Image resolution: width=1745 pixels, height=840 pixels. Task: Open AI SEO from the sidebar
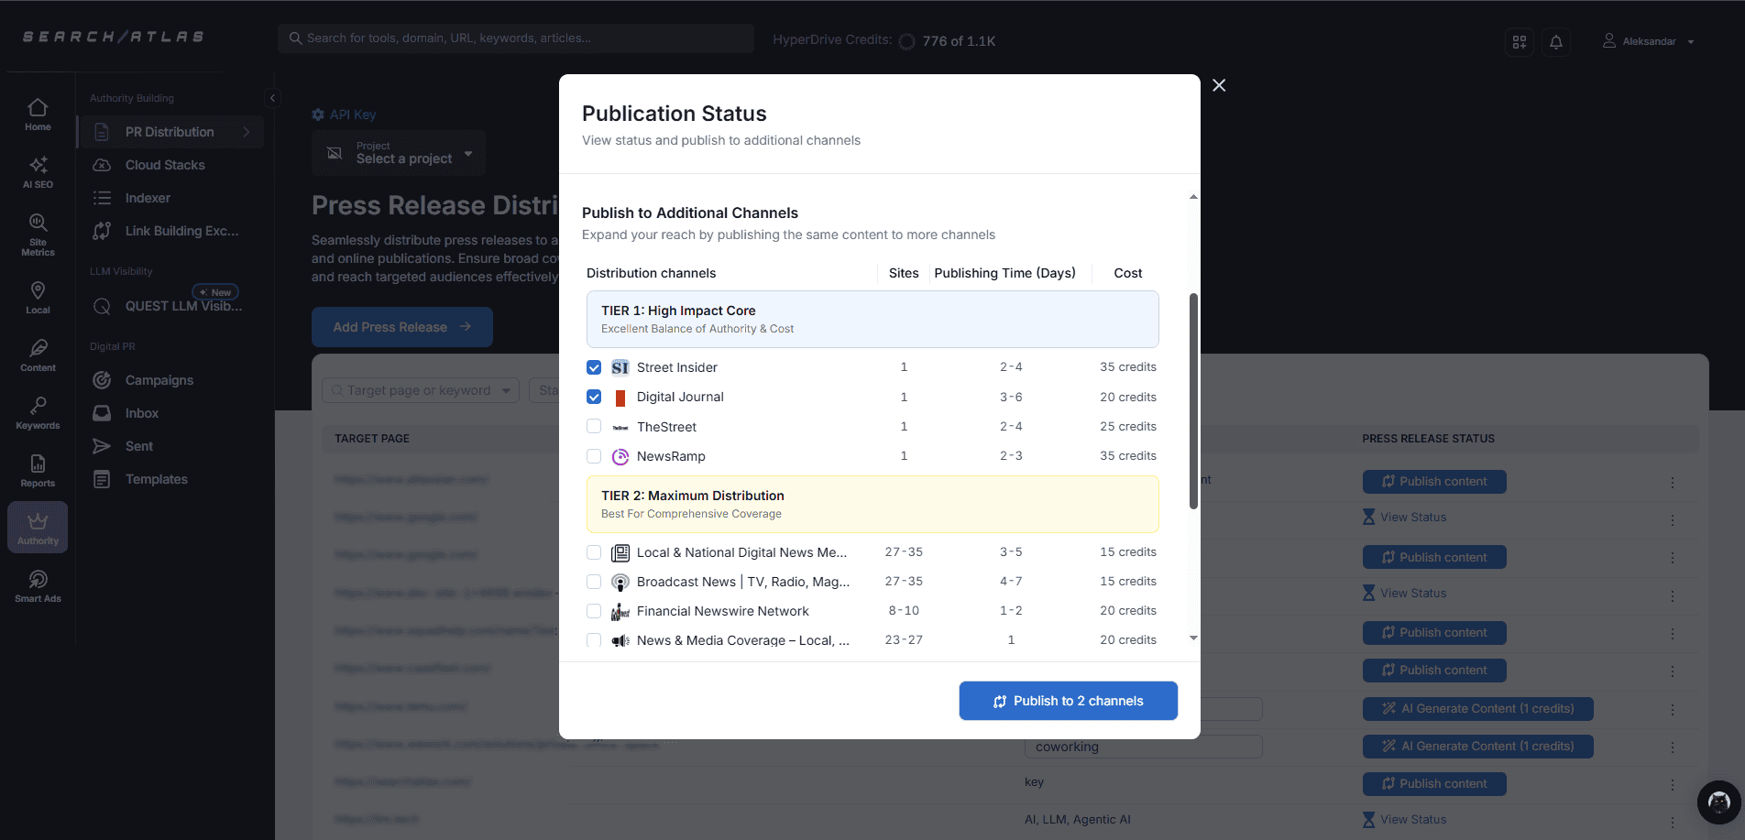(x=38, y=171)
